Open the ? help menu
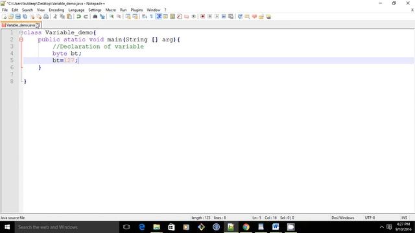Screen dimensions: 415x233 click(165, 10)
